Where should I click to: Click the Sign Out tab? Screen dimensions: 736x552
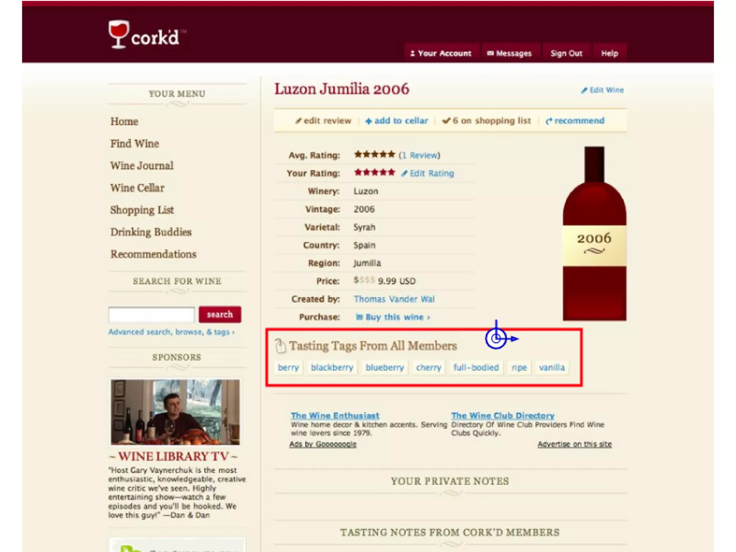(x=566, y=53)
